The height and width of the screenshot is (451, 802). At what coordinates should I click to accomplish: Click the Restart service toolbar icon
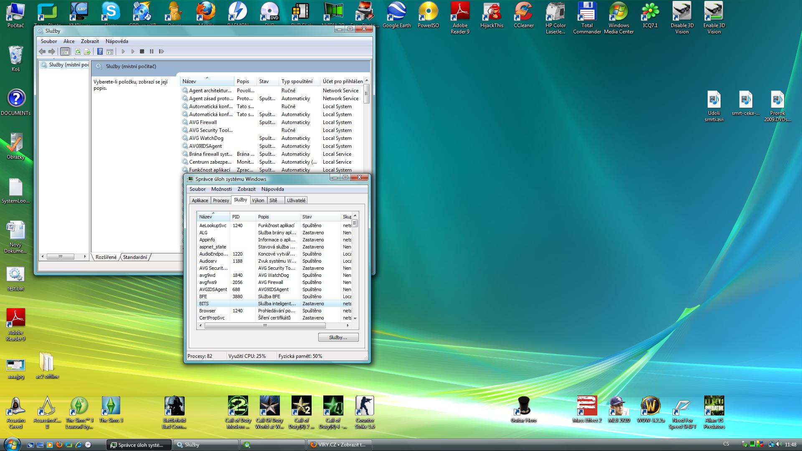[x=161, y=51]
